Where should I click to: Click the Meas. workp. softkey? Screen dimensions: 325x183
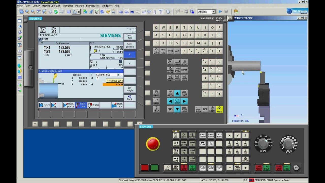point(69,105)
